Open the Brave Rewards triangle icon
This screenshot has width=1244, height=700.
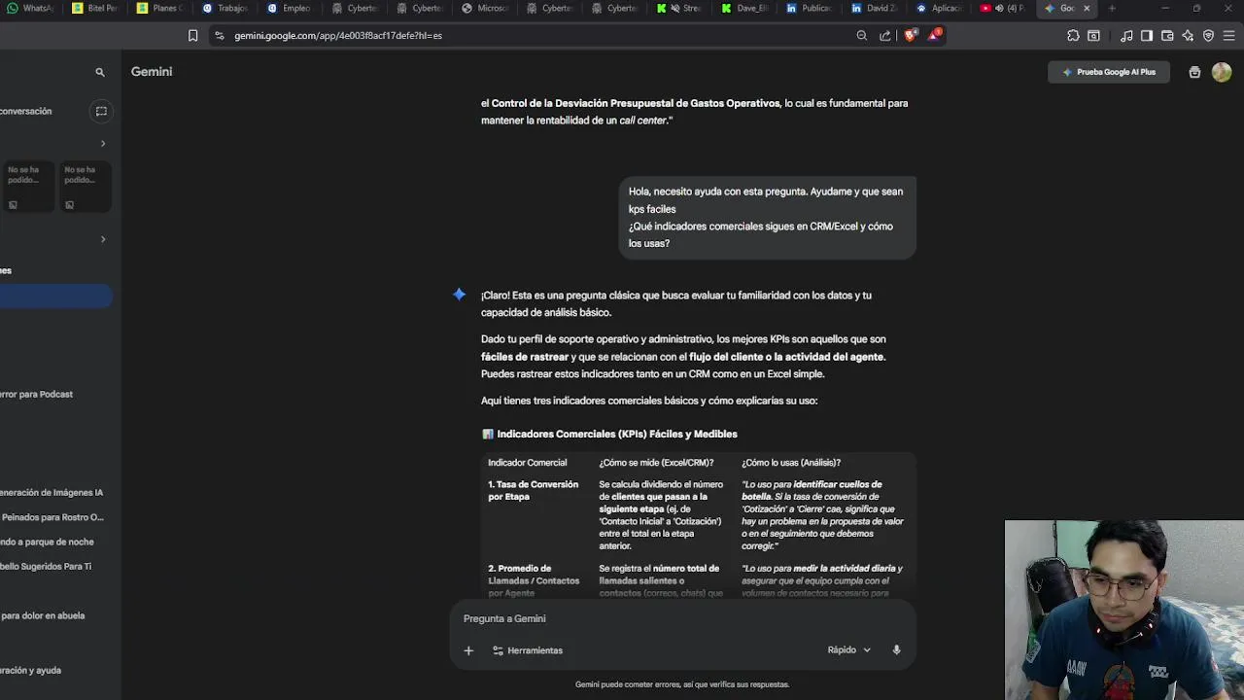tap(935, 35)
